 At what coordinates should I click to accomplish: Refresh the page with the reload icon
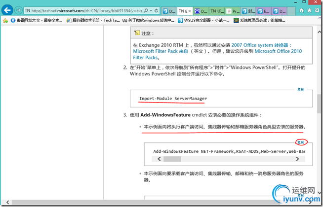(x=156, y=10)
